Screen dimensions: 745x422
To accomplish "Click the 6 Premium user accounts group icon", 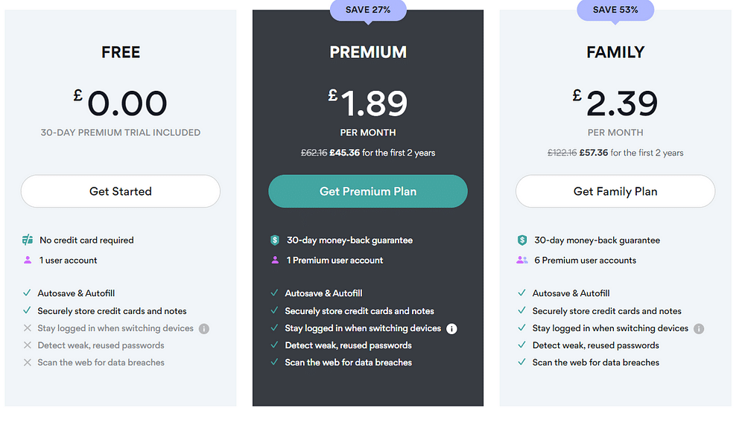I will (522, 260).
